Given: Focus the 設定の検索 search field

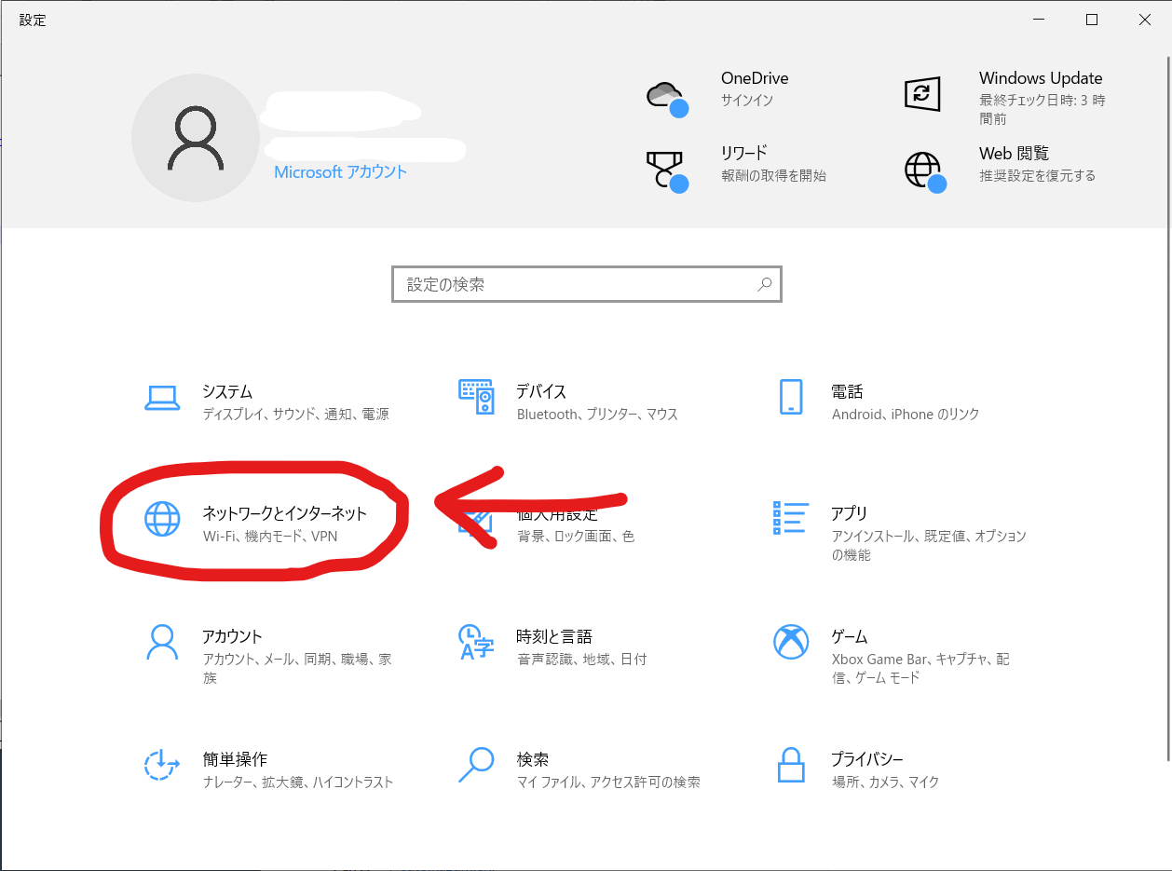Looking at the screenshot, I should 586,284.
